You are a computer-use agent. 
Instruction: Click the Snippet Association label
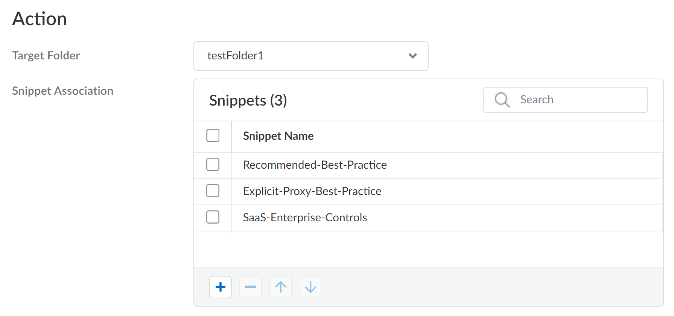(x=62, y=91)
